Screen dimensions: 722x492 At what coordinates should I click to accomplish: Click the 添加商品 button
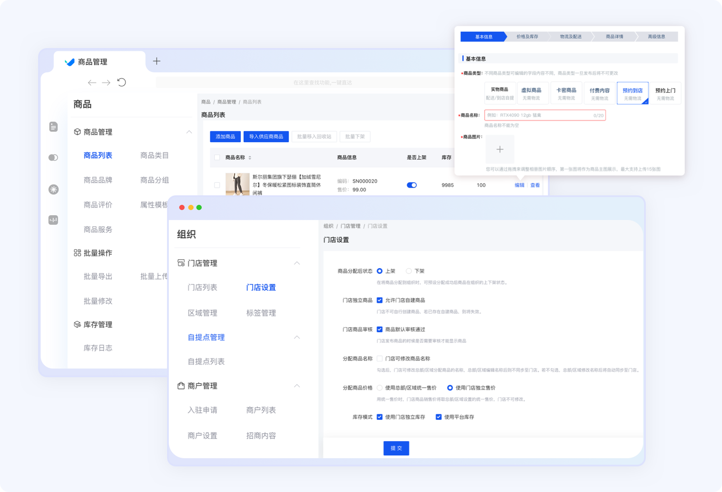pyautogui.click(x=225, y=136)
